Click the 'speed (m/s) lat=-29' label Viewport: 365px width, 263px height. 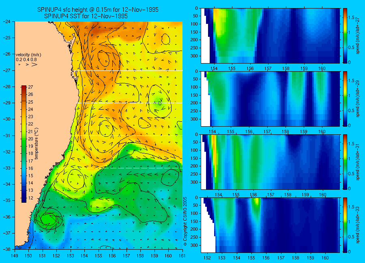click(x=358, y=99)
